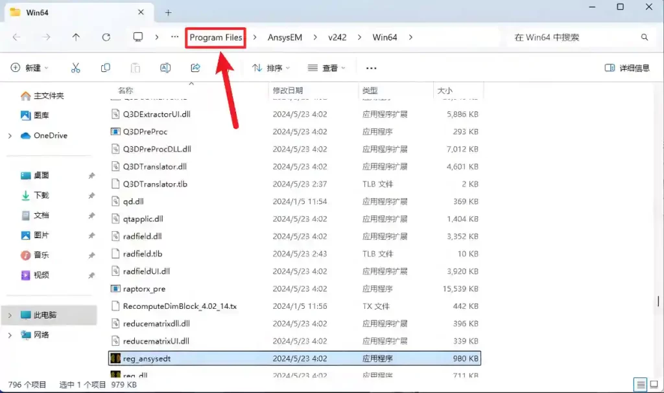664x393 pixels.
Task: Click AnsysEM breadcrumb segment
Action: (x=285, y=38)
